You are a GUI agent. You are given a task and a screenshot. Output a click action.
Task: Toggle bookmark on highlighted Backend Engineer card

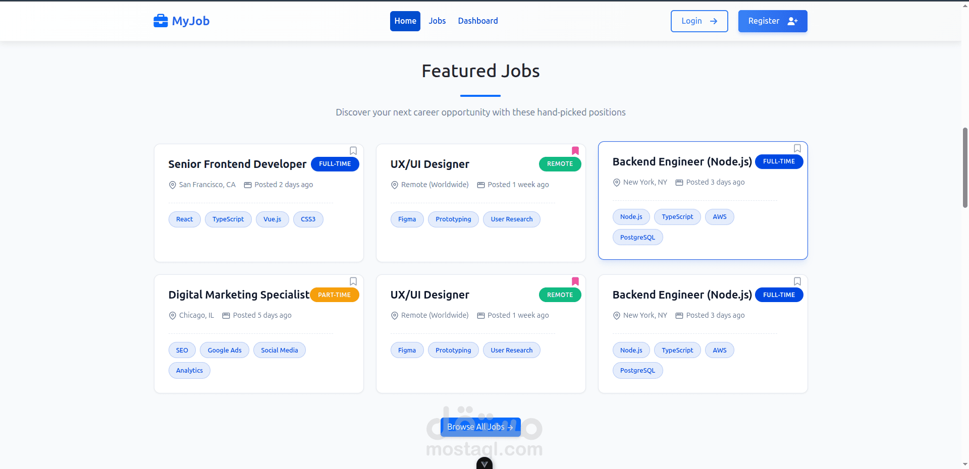[x=797, y=148]
